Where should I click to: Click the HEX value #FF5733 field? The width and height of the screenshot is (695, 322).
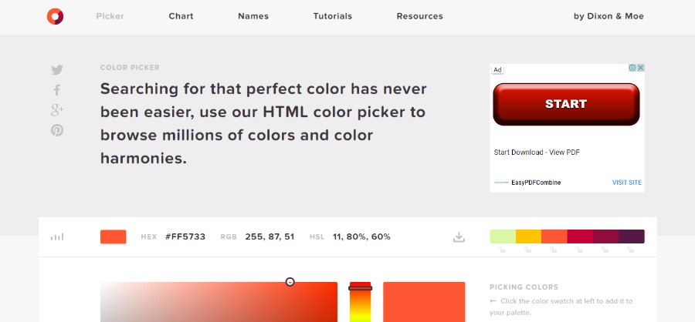(x=185, y=236)
